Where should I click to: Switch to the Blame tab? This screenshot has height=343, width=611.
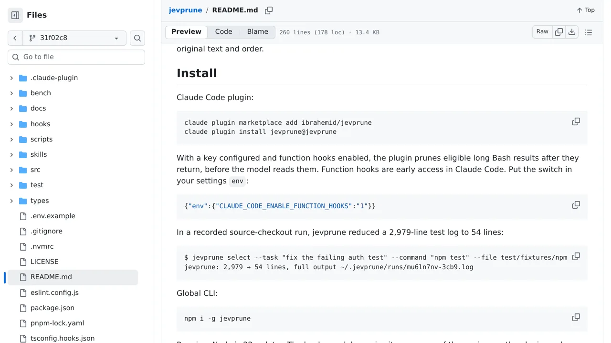258,32
